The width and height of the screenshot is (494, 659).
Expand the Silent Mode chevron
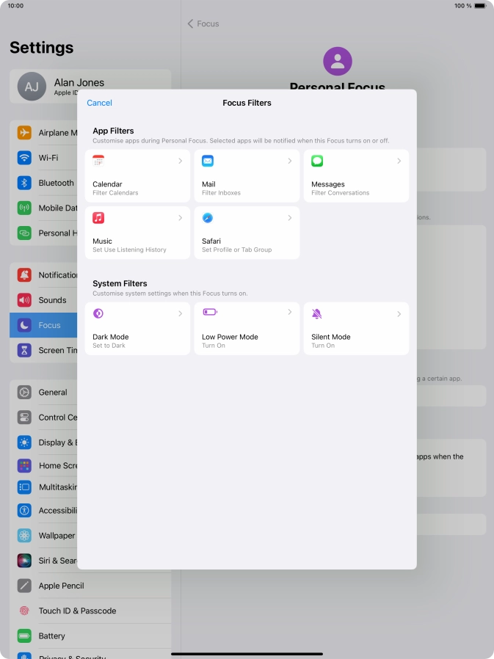[399, 314]
